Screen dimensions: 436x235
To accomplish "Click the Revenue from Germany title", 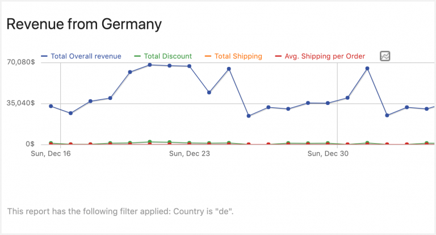I will (84, 24).
